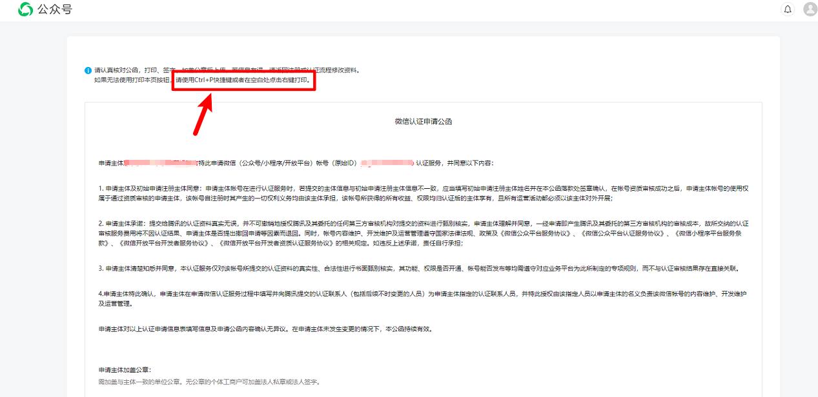Click the note 需加盖与主体一致的单位公章
Viewport: 818px width, 397px height.
tap(209, 382)
